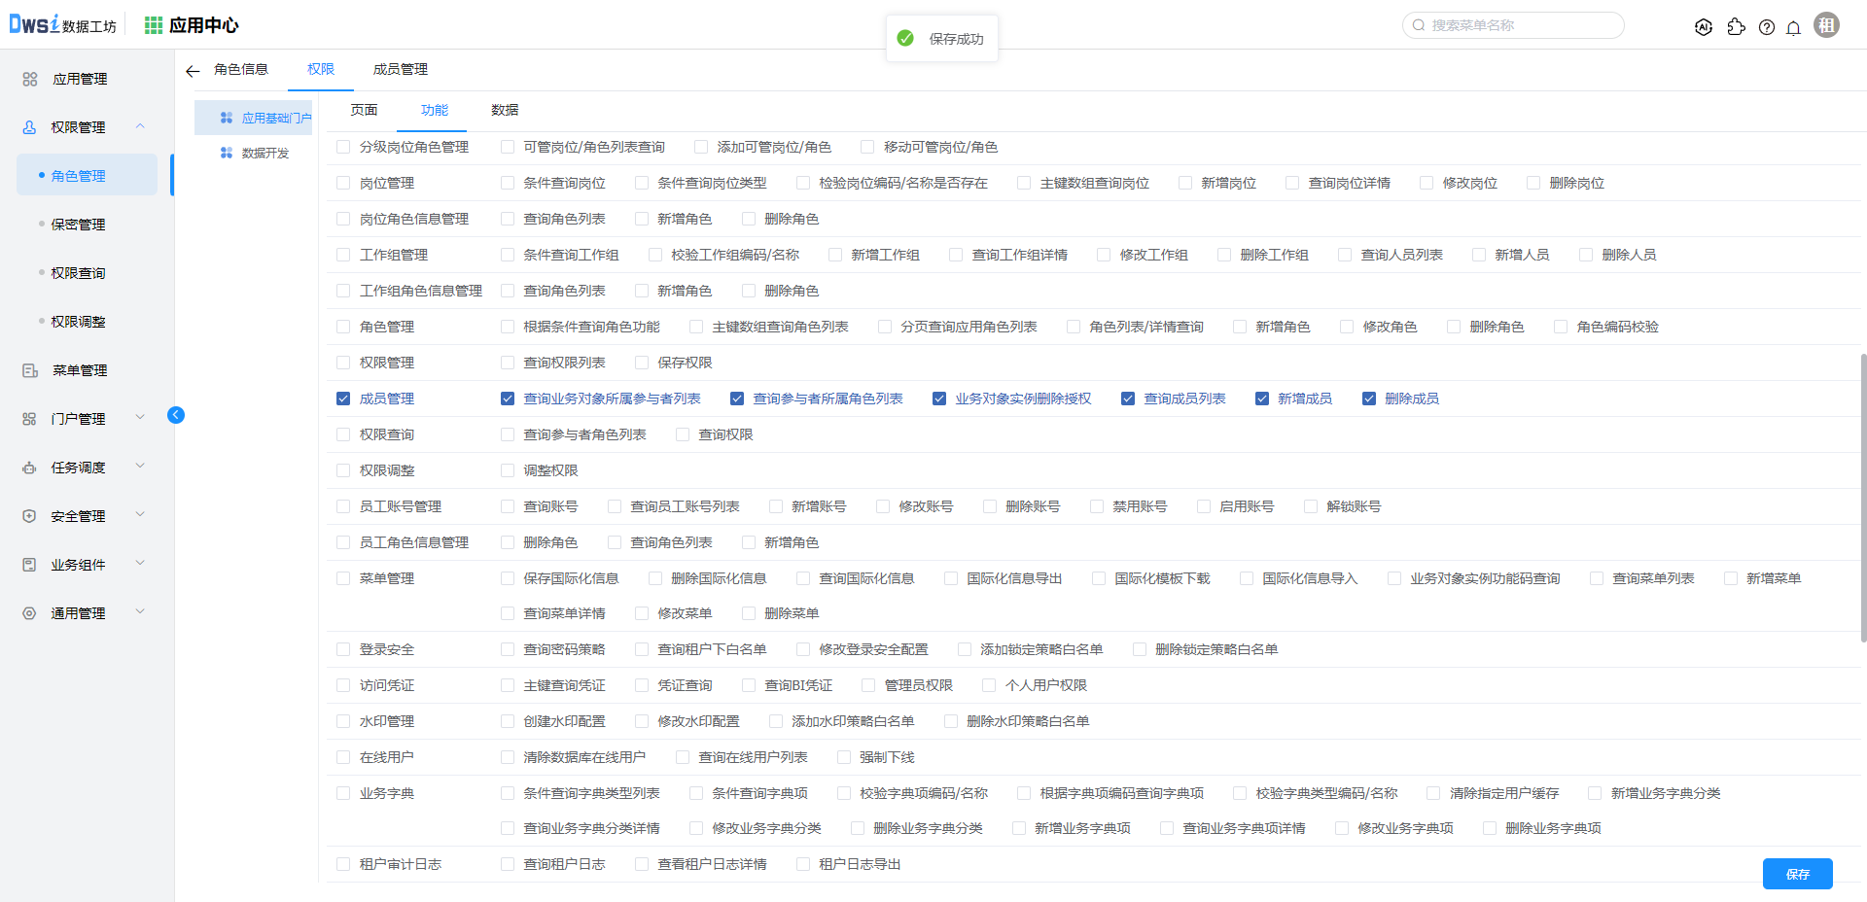Uncheck the 成员管理 checkbox
The image size is (1867, 902).
(x=343, y=399)
